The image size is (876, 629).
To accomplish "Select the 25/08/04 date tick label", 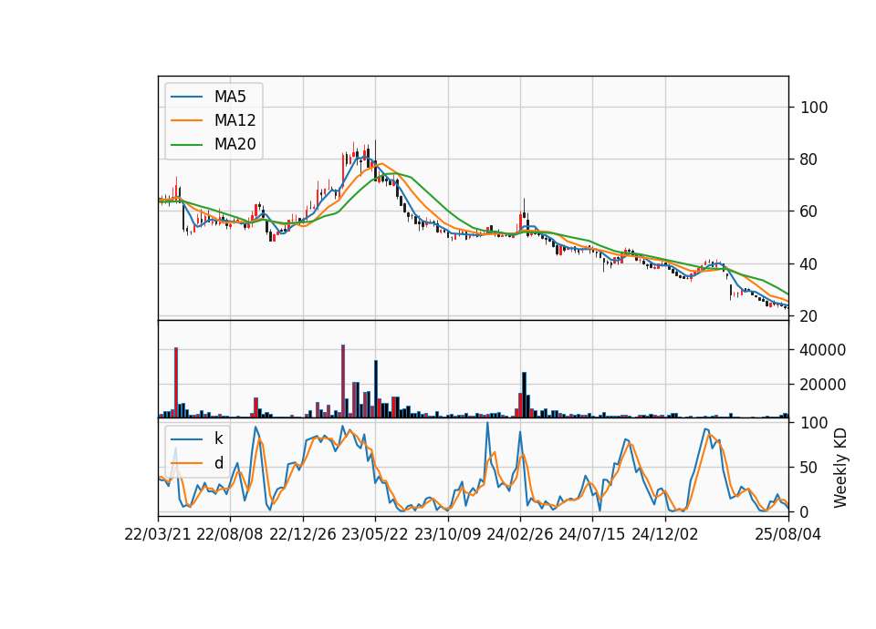I will (787, 534).
